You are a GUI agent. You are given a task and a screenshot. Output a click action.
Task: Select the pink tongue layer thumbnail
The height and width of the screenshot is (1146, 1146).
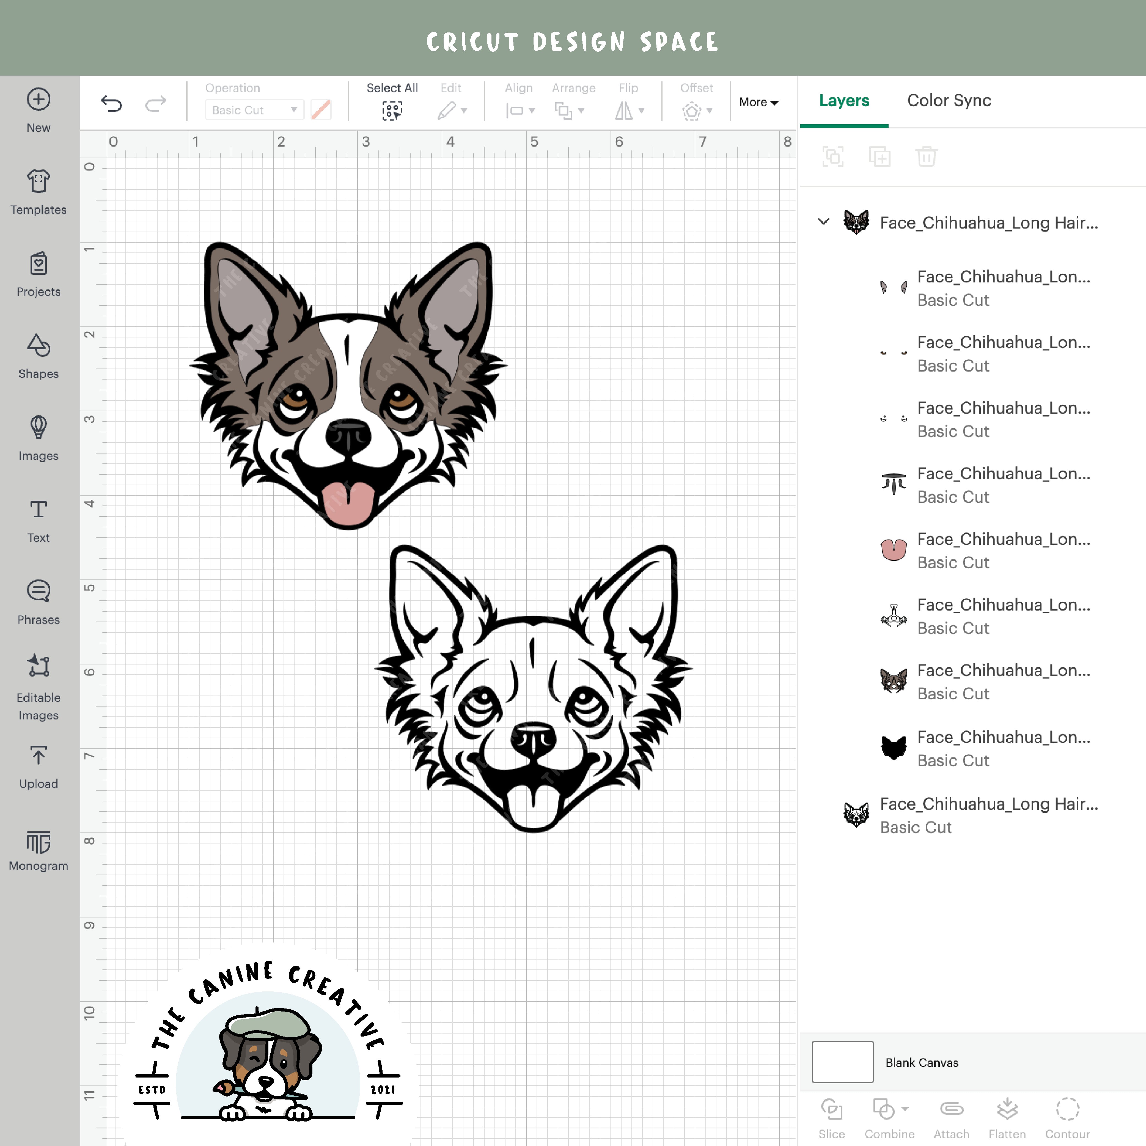click(893, 549)
